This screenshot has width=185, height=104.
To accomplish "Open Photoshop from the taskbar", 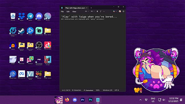I will pyautogui.click(x=90, y=100).
